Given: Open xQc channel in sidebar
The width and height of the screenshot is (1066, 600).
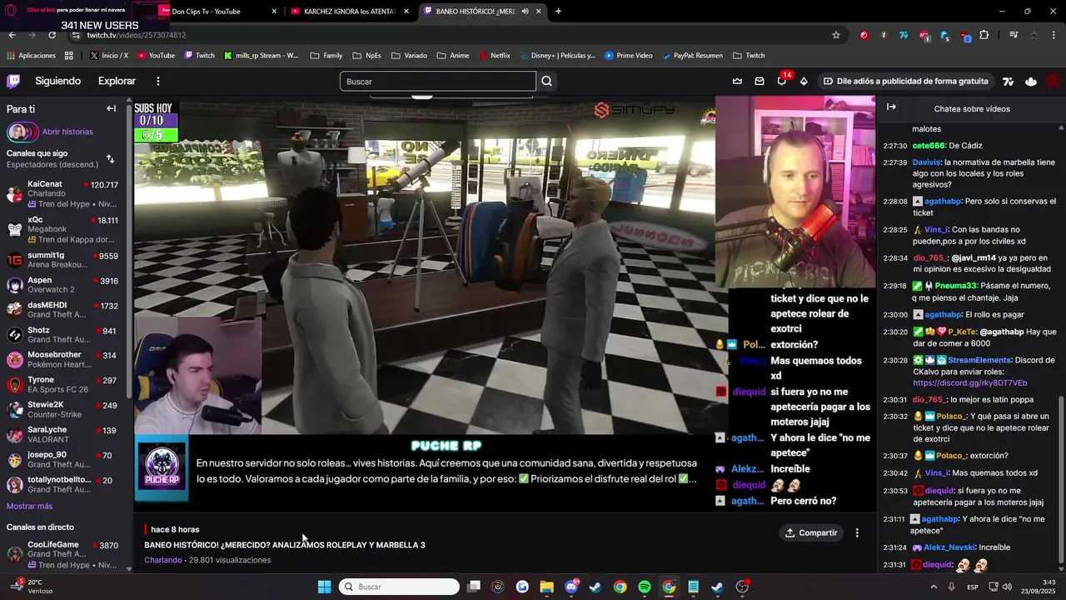Looking at the screenshot, I should (62, 229).
